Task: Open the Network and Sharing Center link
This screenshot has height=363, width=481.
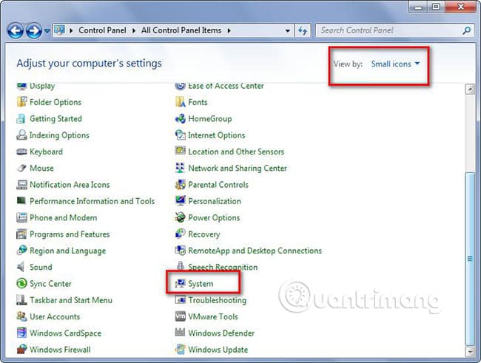Action: pyautogui.click(x=238, y=168)
